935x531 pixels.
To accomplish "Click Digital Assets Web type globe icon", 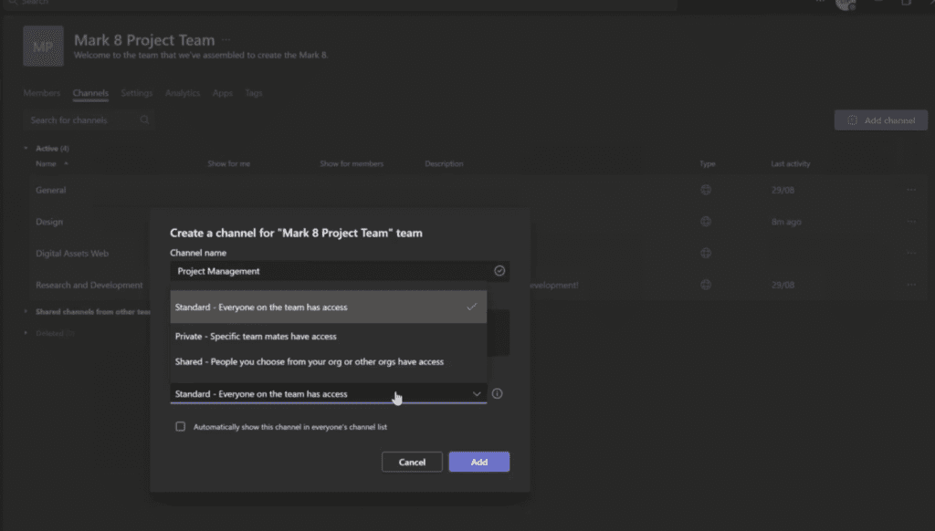I will pyautogui.click(x=706, y=254).
